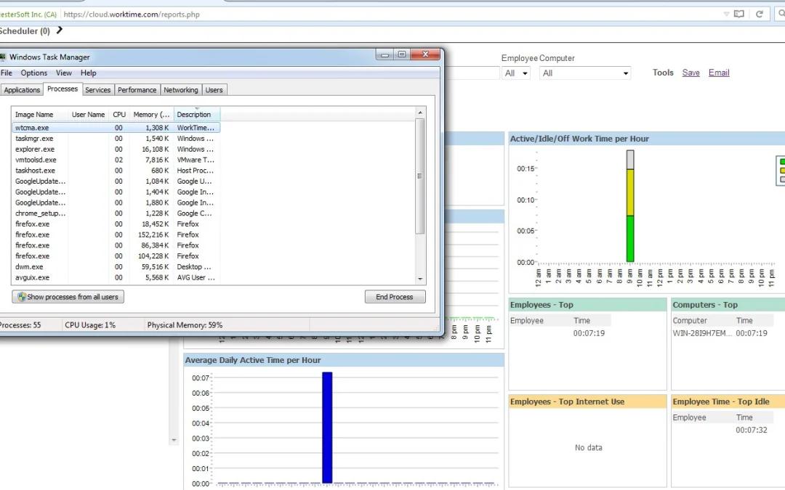Open reader view icon in address bar
Viewport: 785px width, 490px height.
pos(739,14)
